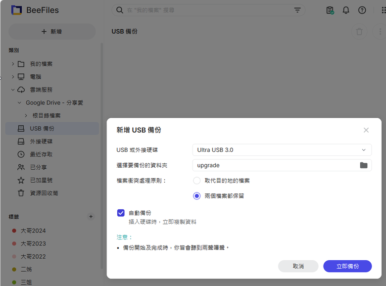This screenshot has width=386, height=286.
Task: Close the 新增 USB 備份 dialog
Action: pyautogui.click(x=366, y=130)
